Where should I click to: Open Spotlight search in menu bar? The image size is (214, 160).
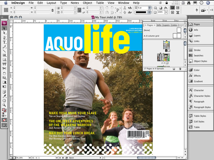(208, 3)
